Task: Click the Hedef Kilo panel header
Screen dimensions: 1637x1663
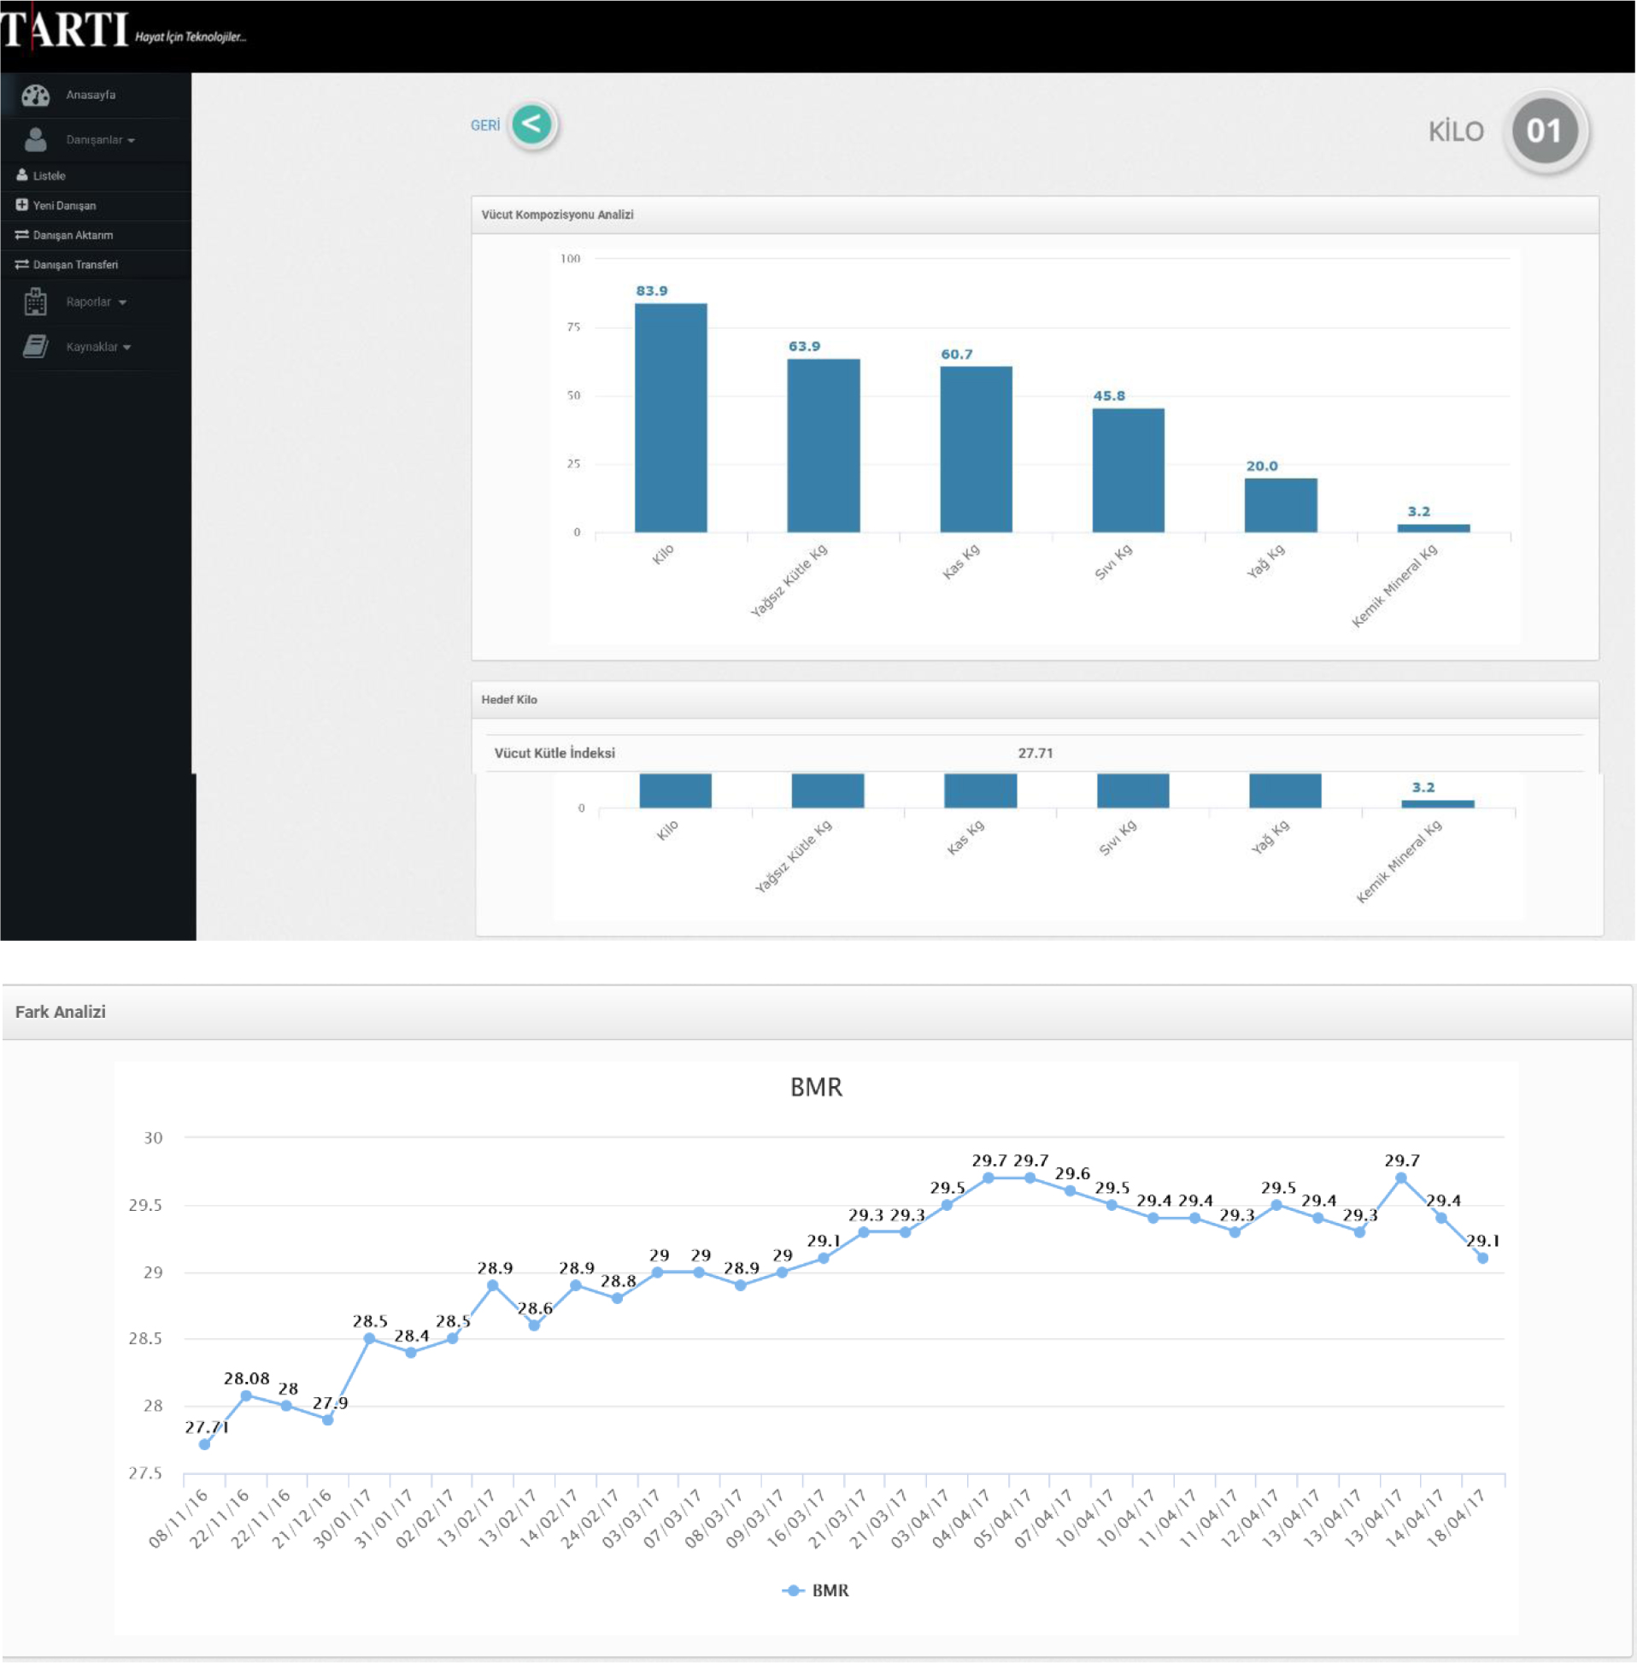Action: point(1035,700)
